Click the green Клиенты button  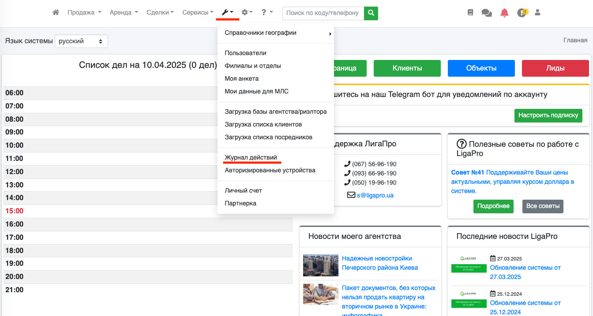coord(407,68)
